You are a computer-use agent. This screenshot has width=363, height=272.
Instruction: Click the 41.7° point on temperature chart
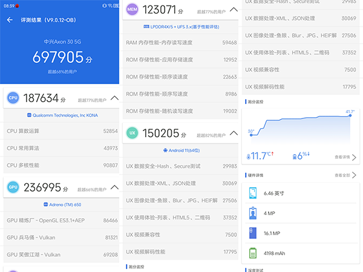350,116
